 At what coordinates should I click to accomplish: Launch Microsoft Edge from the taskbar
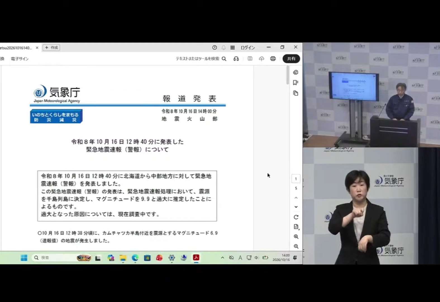point(135,258)
